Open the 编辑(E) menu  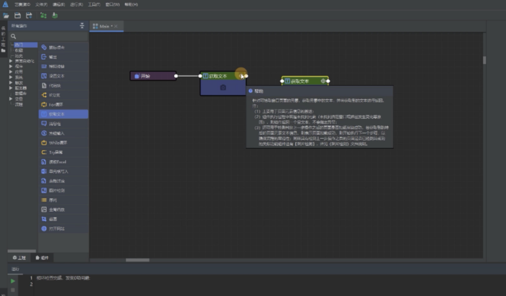(x=59, y=5)
